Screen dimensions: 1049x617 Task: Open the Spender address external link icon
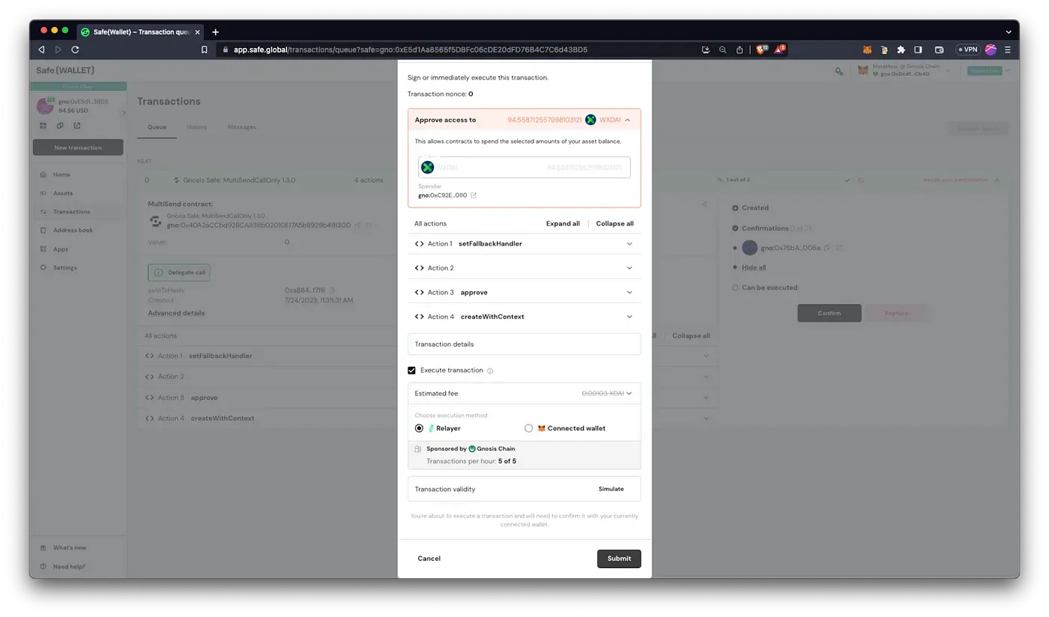click(474, 195)
